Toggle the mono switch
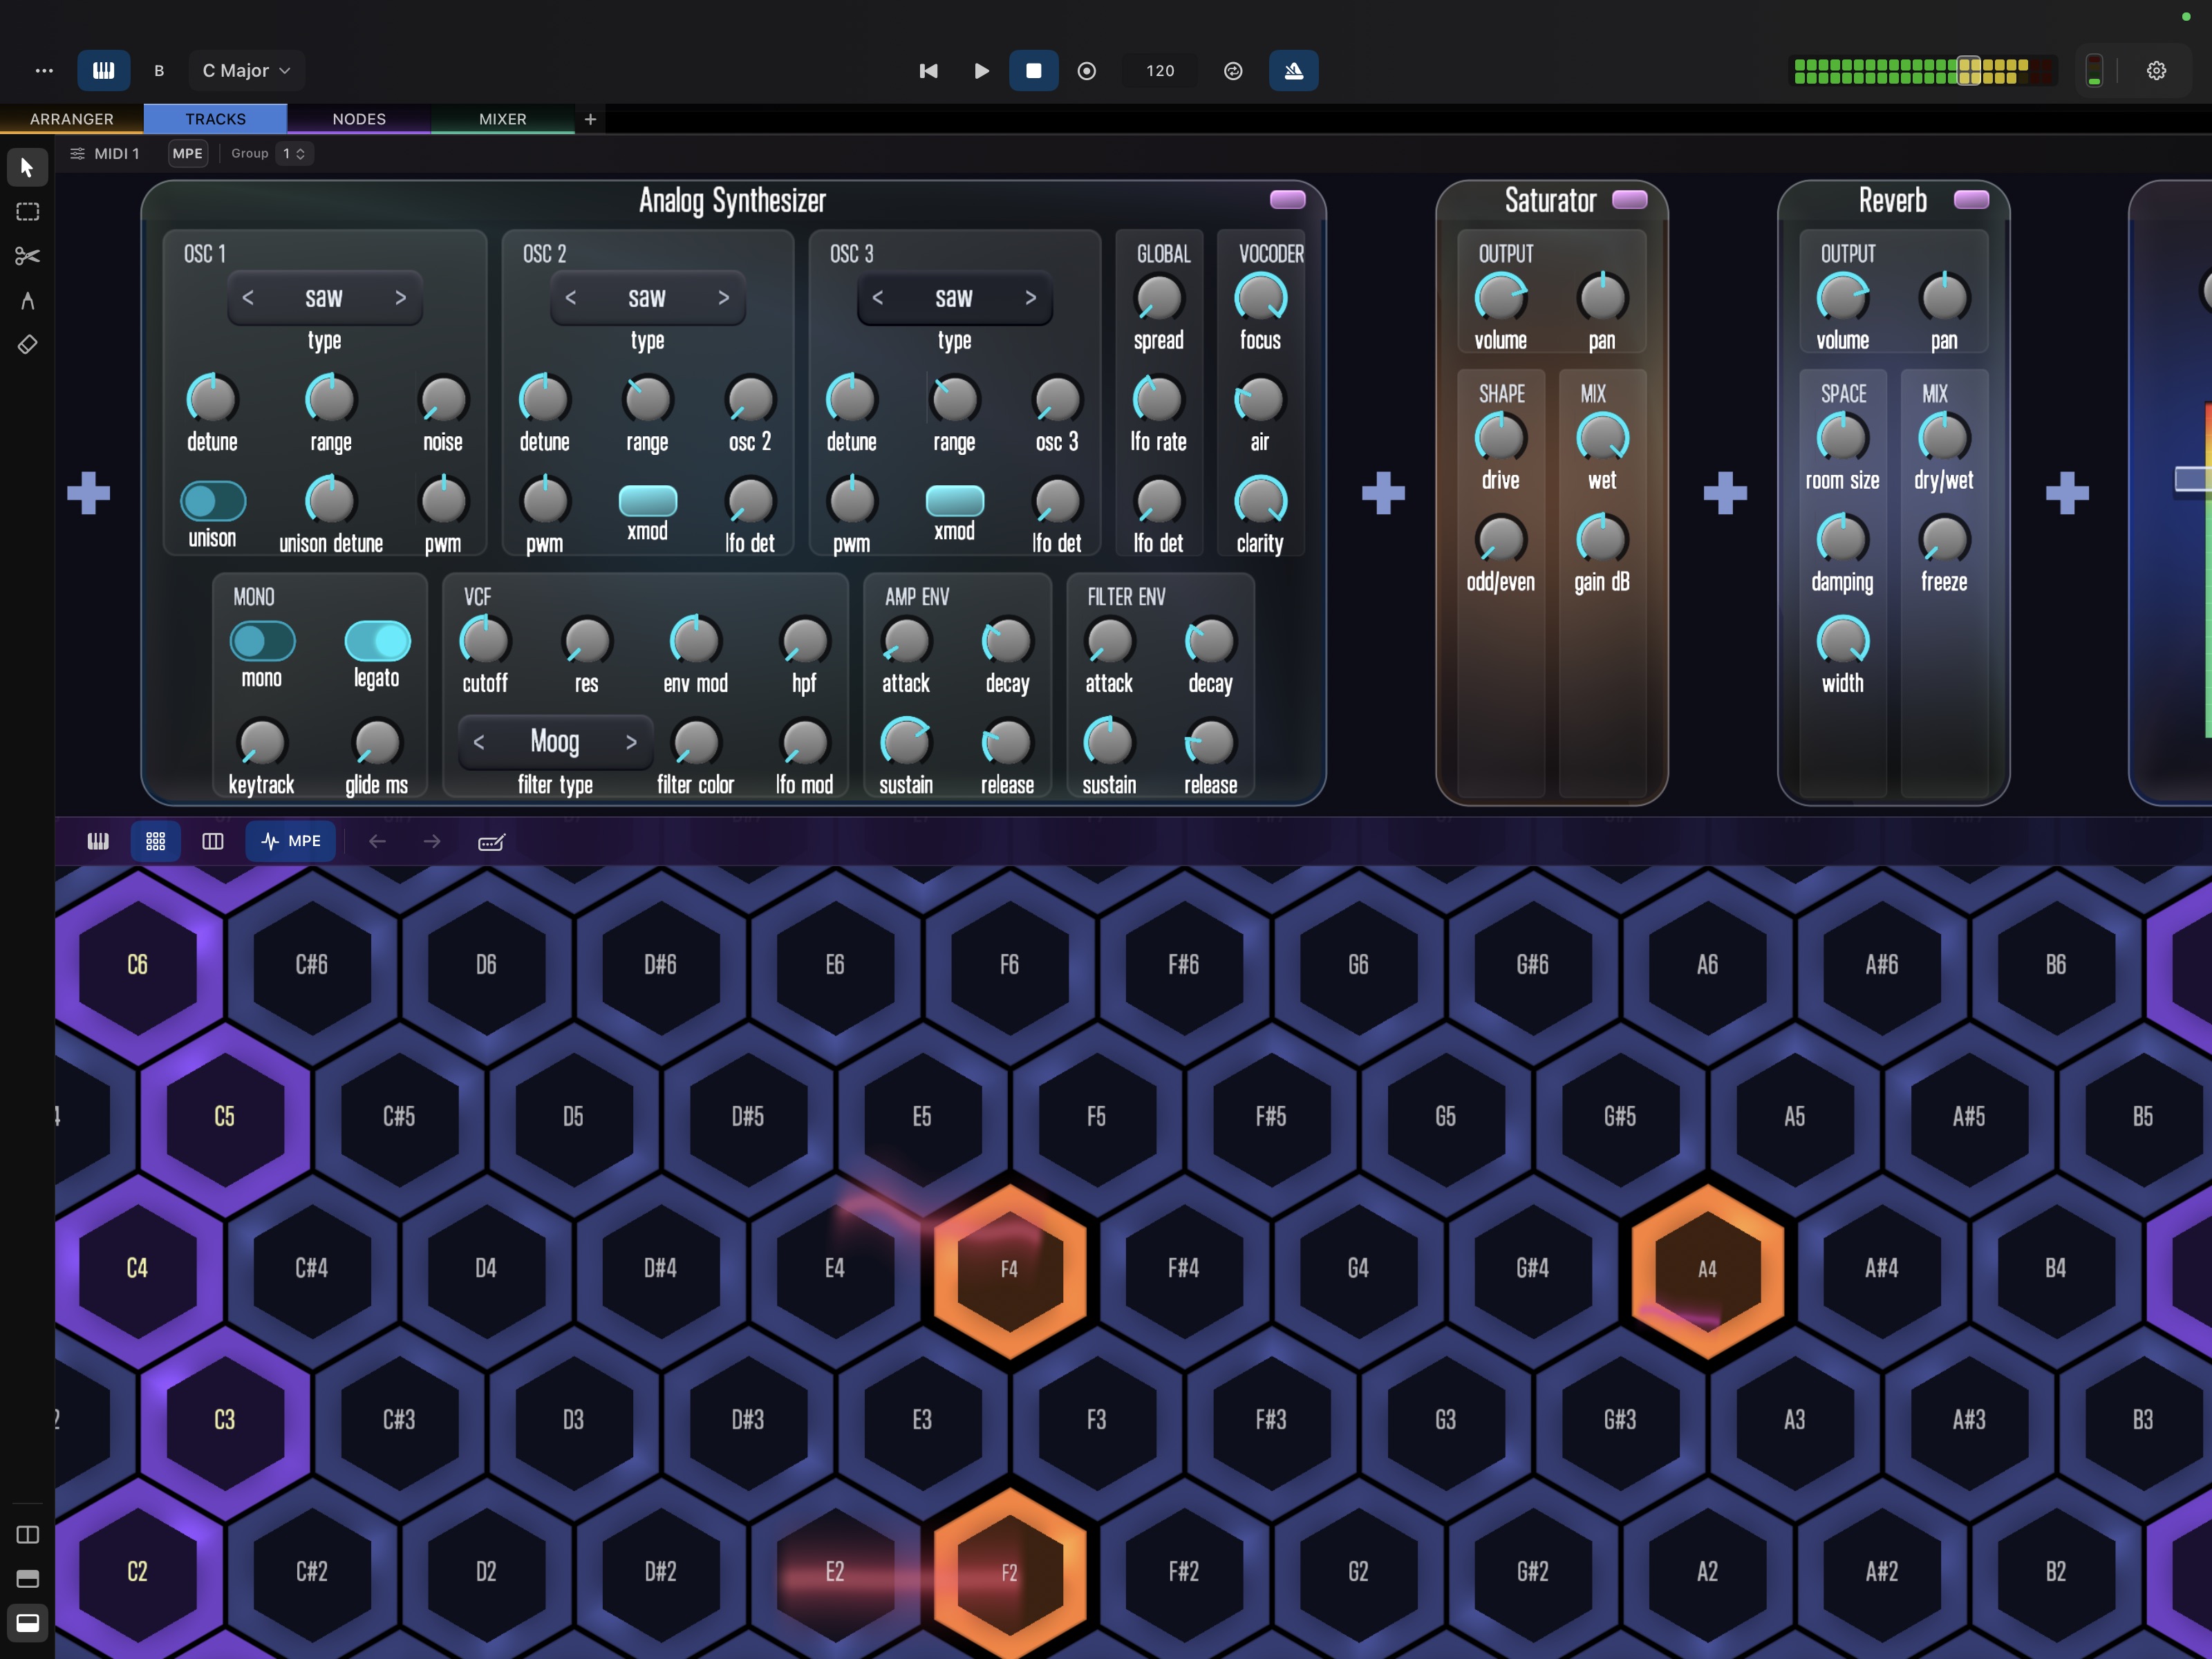The height and width of the screenshot is (1659, 2212). [262, 641]
